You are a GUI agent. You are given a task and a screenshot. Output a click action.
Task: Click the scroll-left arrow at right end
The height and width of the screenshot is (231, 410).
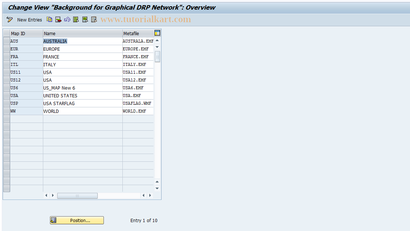(x=143, y=195)
